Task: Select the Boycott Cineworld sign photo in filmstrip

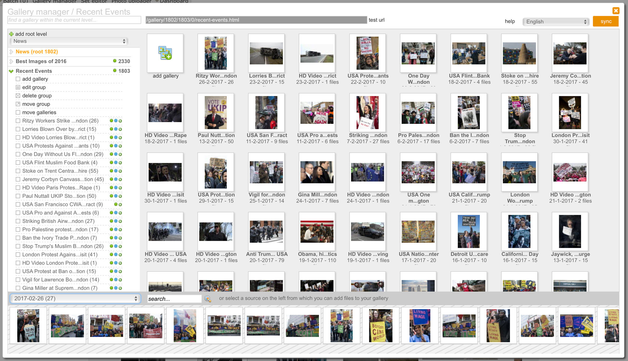Action: [x=381, y=325]
